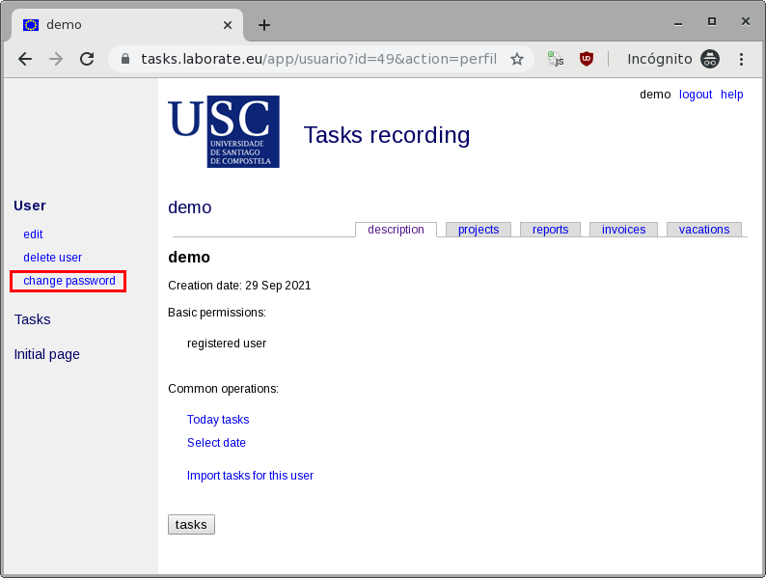This screenshot has height=578, width=766.
Task: Click the delete user link
Action: click(x=52, y=258)
